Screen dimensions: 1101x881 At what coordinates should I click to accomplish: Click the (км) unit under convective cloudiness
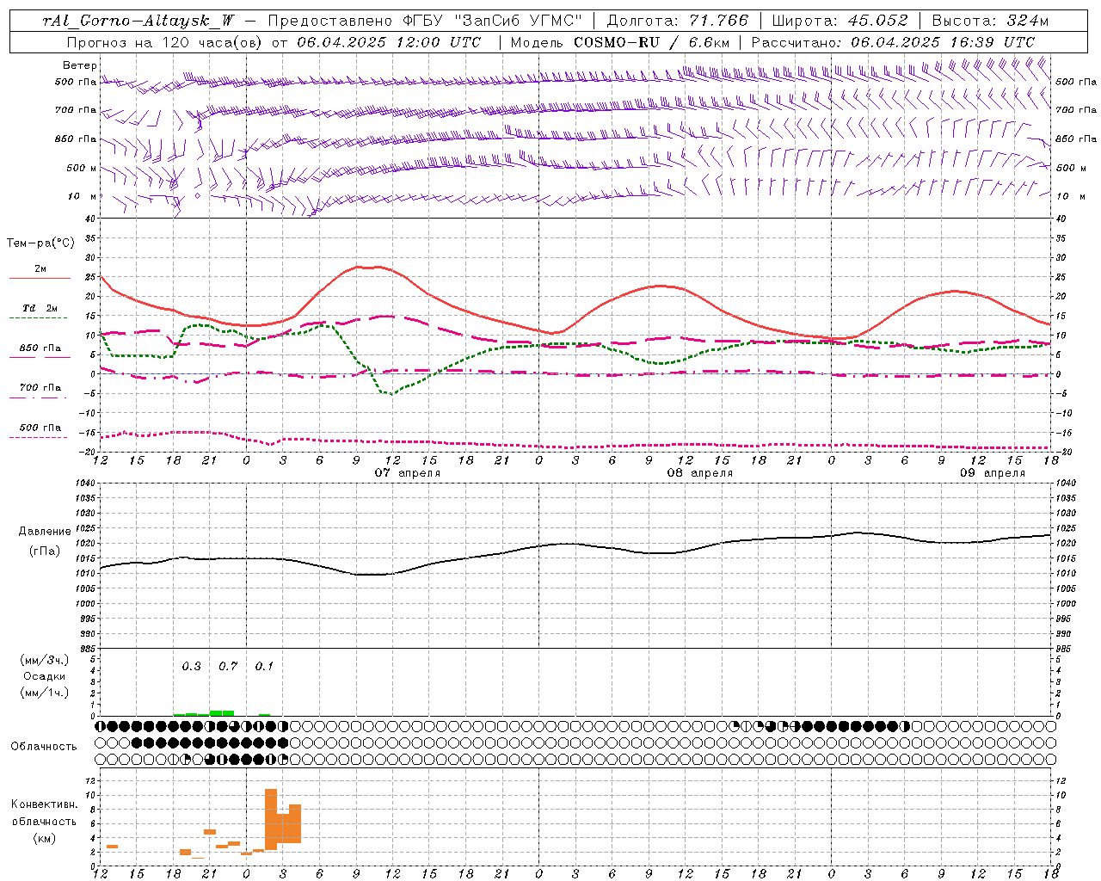[x=44, y=839]
